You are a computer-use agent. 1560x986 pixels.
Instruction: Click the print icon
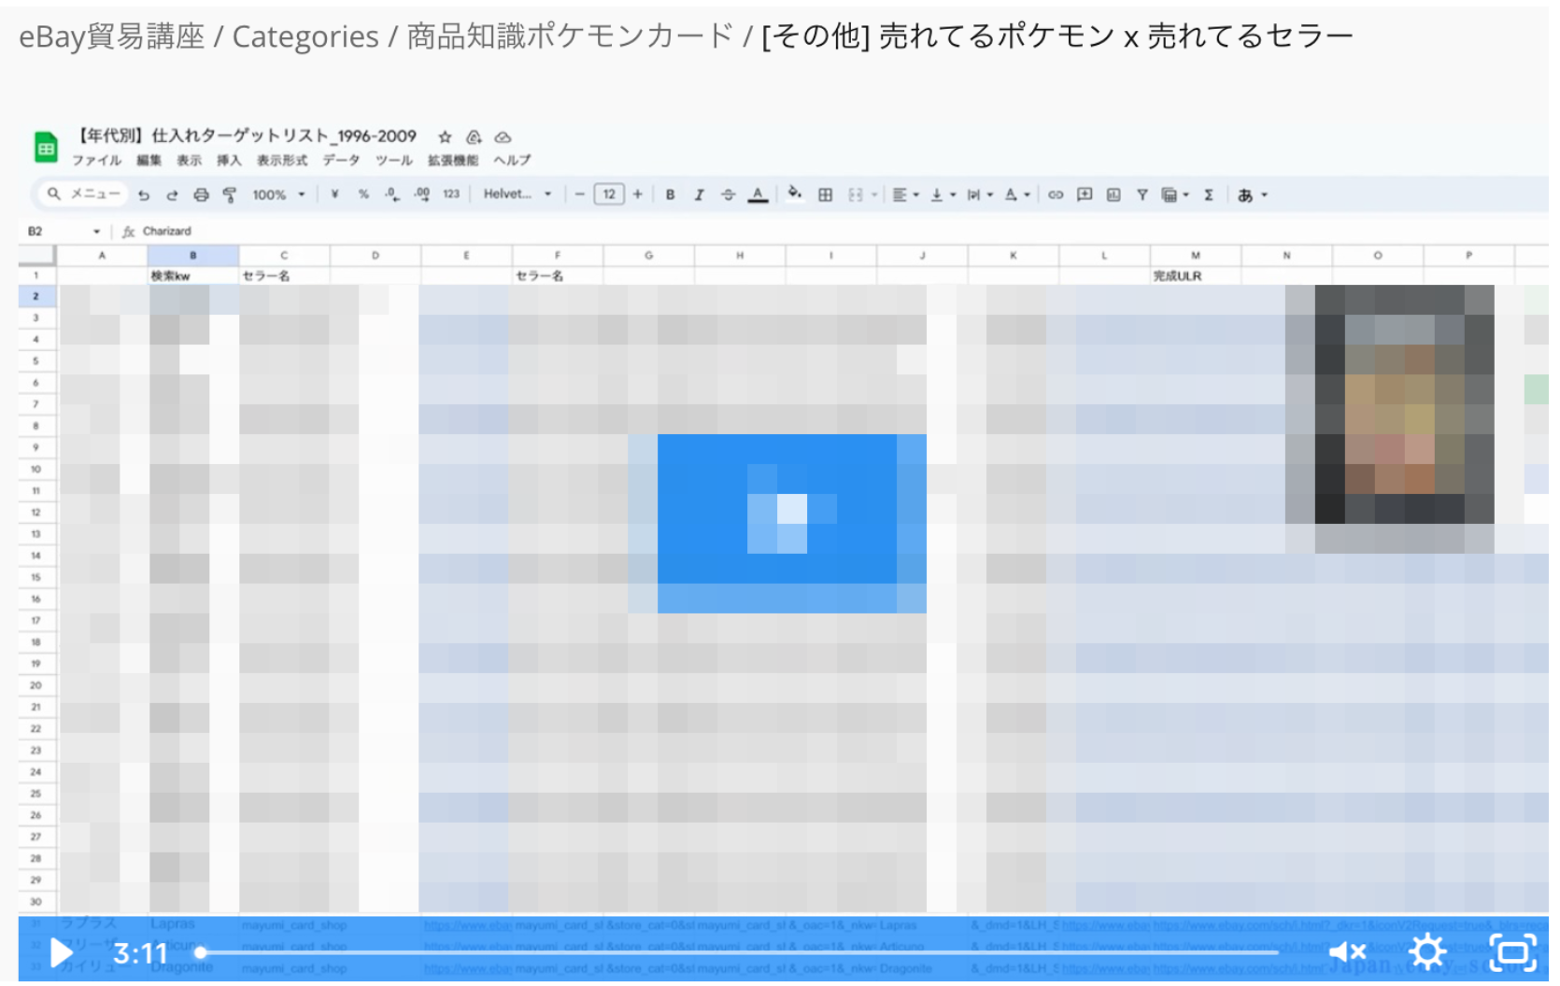click(x=201, y=195)
